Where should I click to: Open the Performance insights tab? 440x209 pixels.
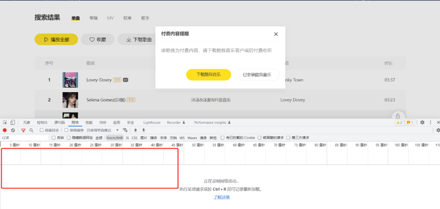(x=212, y=123)
